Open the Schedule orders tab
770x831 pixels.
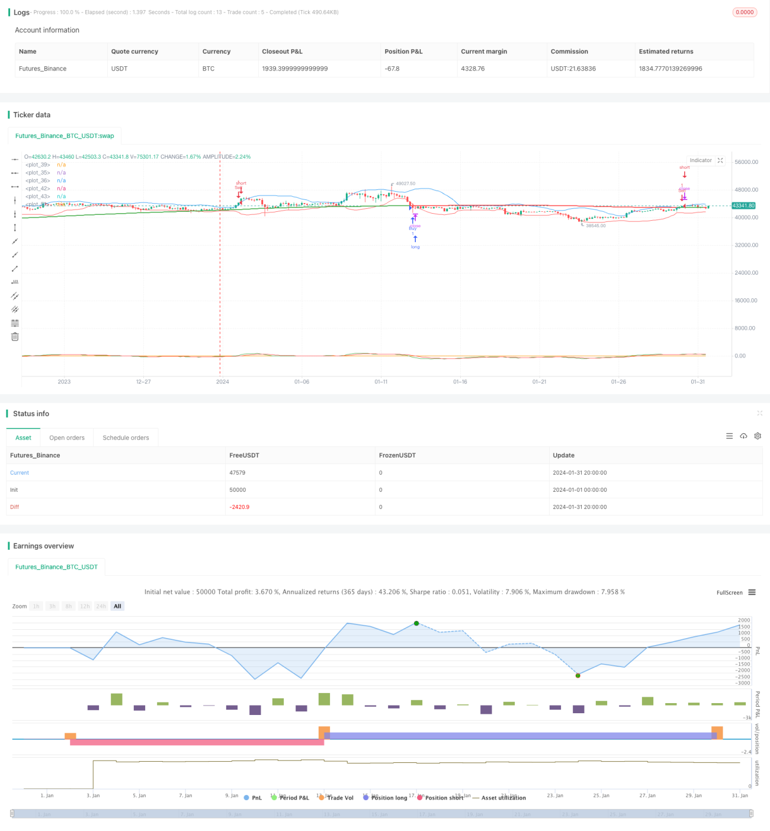tap(126, 438)
